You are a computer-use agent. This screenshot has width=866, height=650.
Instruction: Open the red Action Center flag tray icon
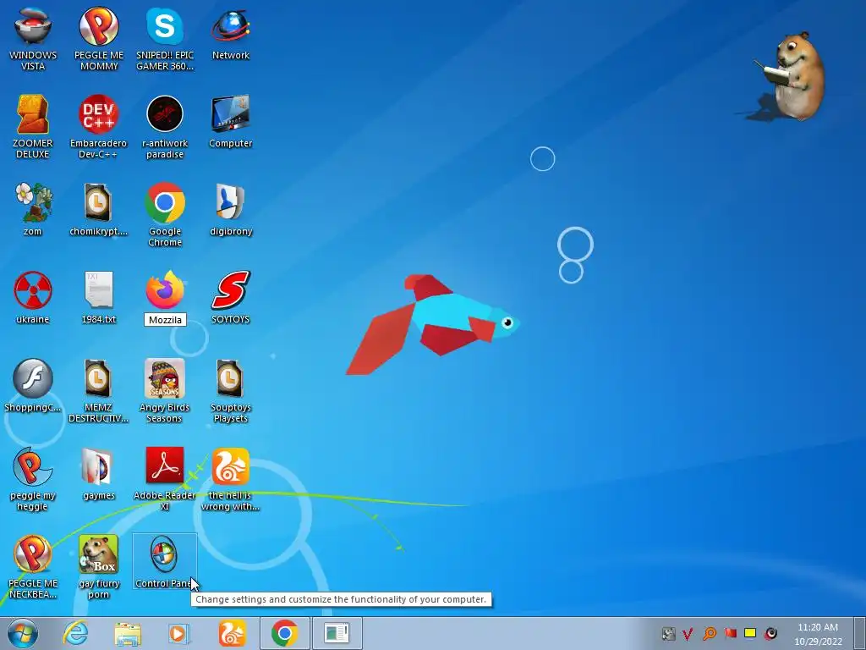[x=730, y=633]
